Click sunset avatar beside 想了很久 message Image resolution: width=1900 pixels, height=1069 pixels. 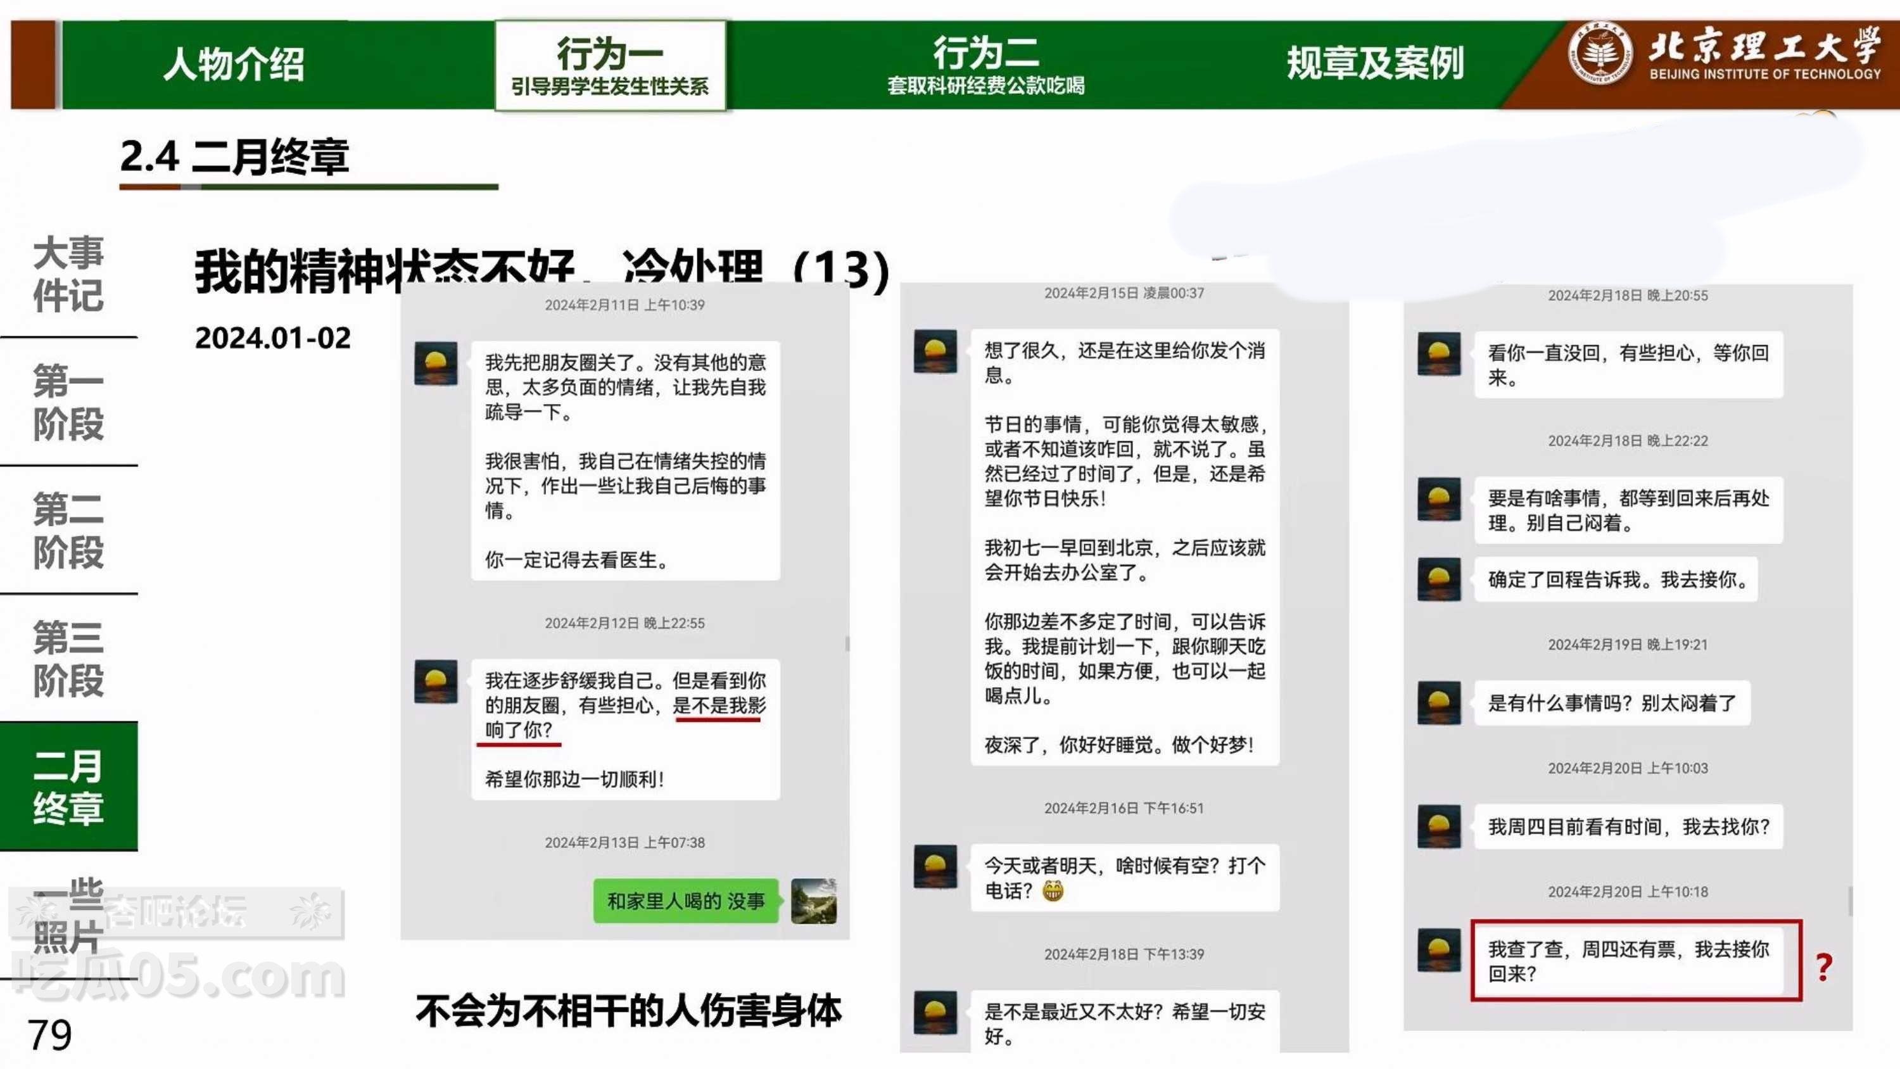[x=935, y=351]
